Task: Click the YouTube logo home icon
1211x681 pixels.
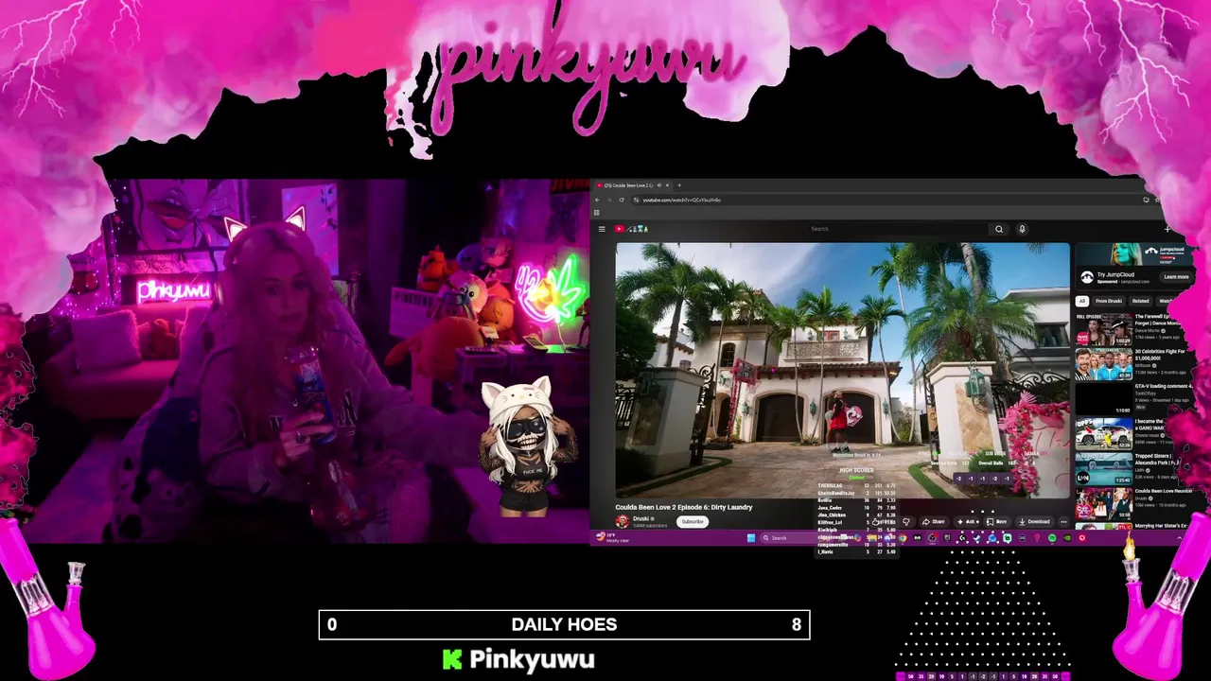Action: pos(630,229)
